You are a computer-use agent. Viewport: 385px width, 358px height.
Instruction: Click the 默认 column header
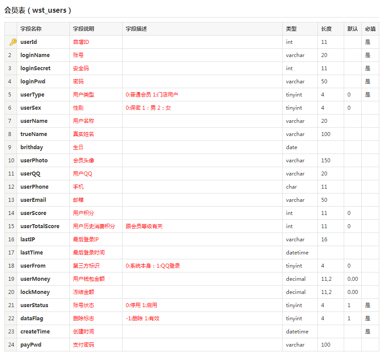(x=353, y=29)
